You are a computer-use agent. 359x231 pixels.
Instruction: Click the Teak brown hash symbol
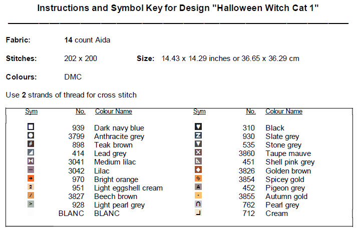31,144
